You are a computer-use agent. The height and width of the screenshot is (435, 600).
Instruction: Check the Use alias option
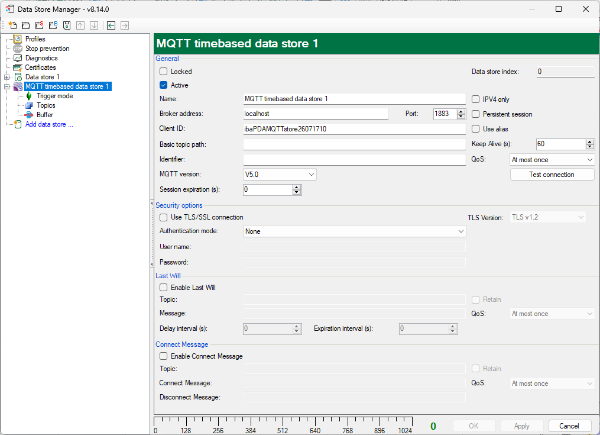(476, 129)
